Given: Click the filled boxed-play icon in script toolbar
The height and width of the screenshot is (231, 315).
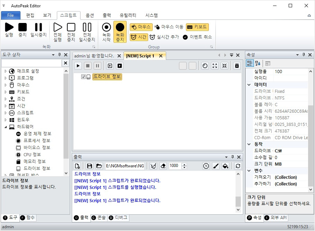Looking at the screenshot, I should coord(120,66).
